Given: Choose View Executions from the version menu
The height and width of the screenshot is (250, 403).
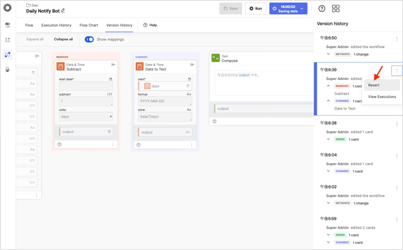Looking at the screenshot, I should [382, 97].
